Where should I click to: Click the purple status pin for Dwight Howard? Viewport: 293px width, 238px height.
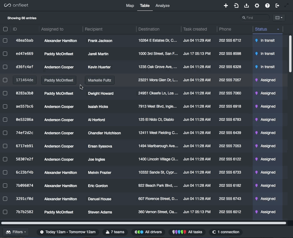(x=257, y=93)
